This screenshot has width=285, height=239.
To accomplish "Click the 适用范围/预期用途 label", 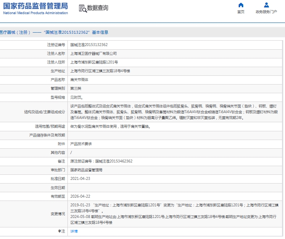I will 50,126.
